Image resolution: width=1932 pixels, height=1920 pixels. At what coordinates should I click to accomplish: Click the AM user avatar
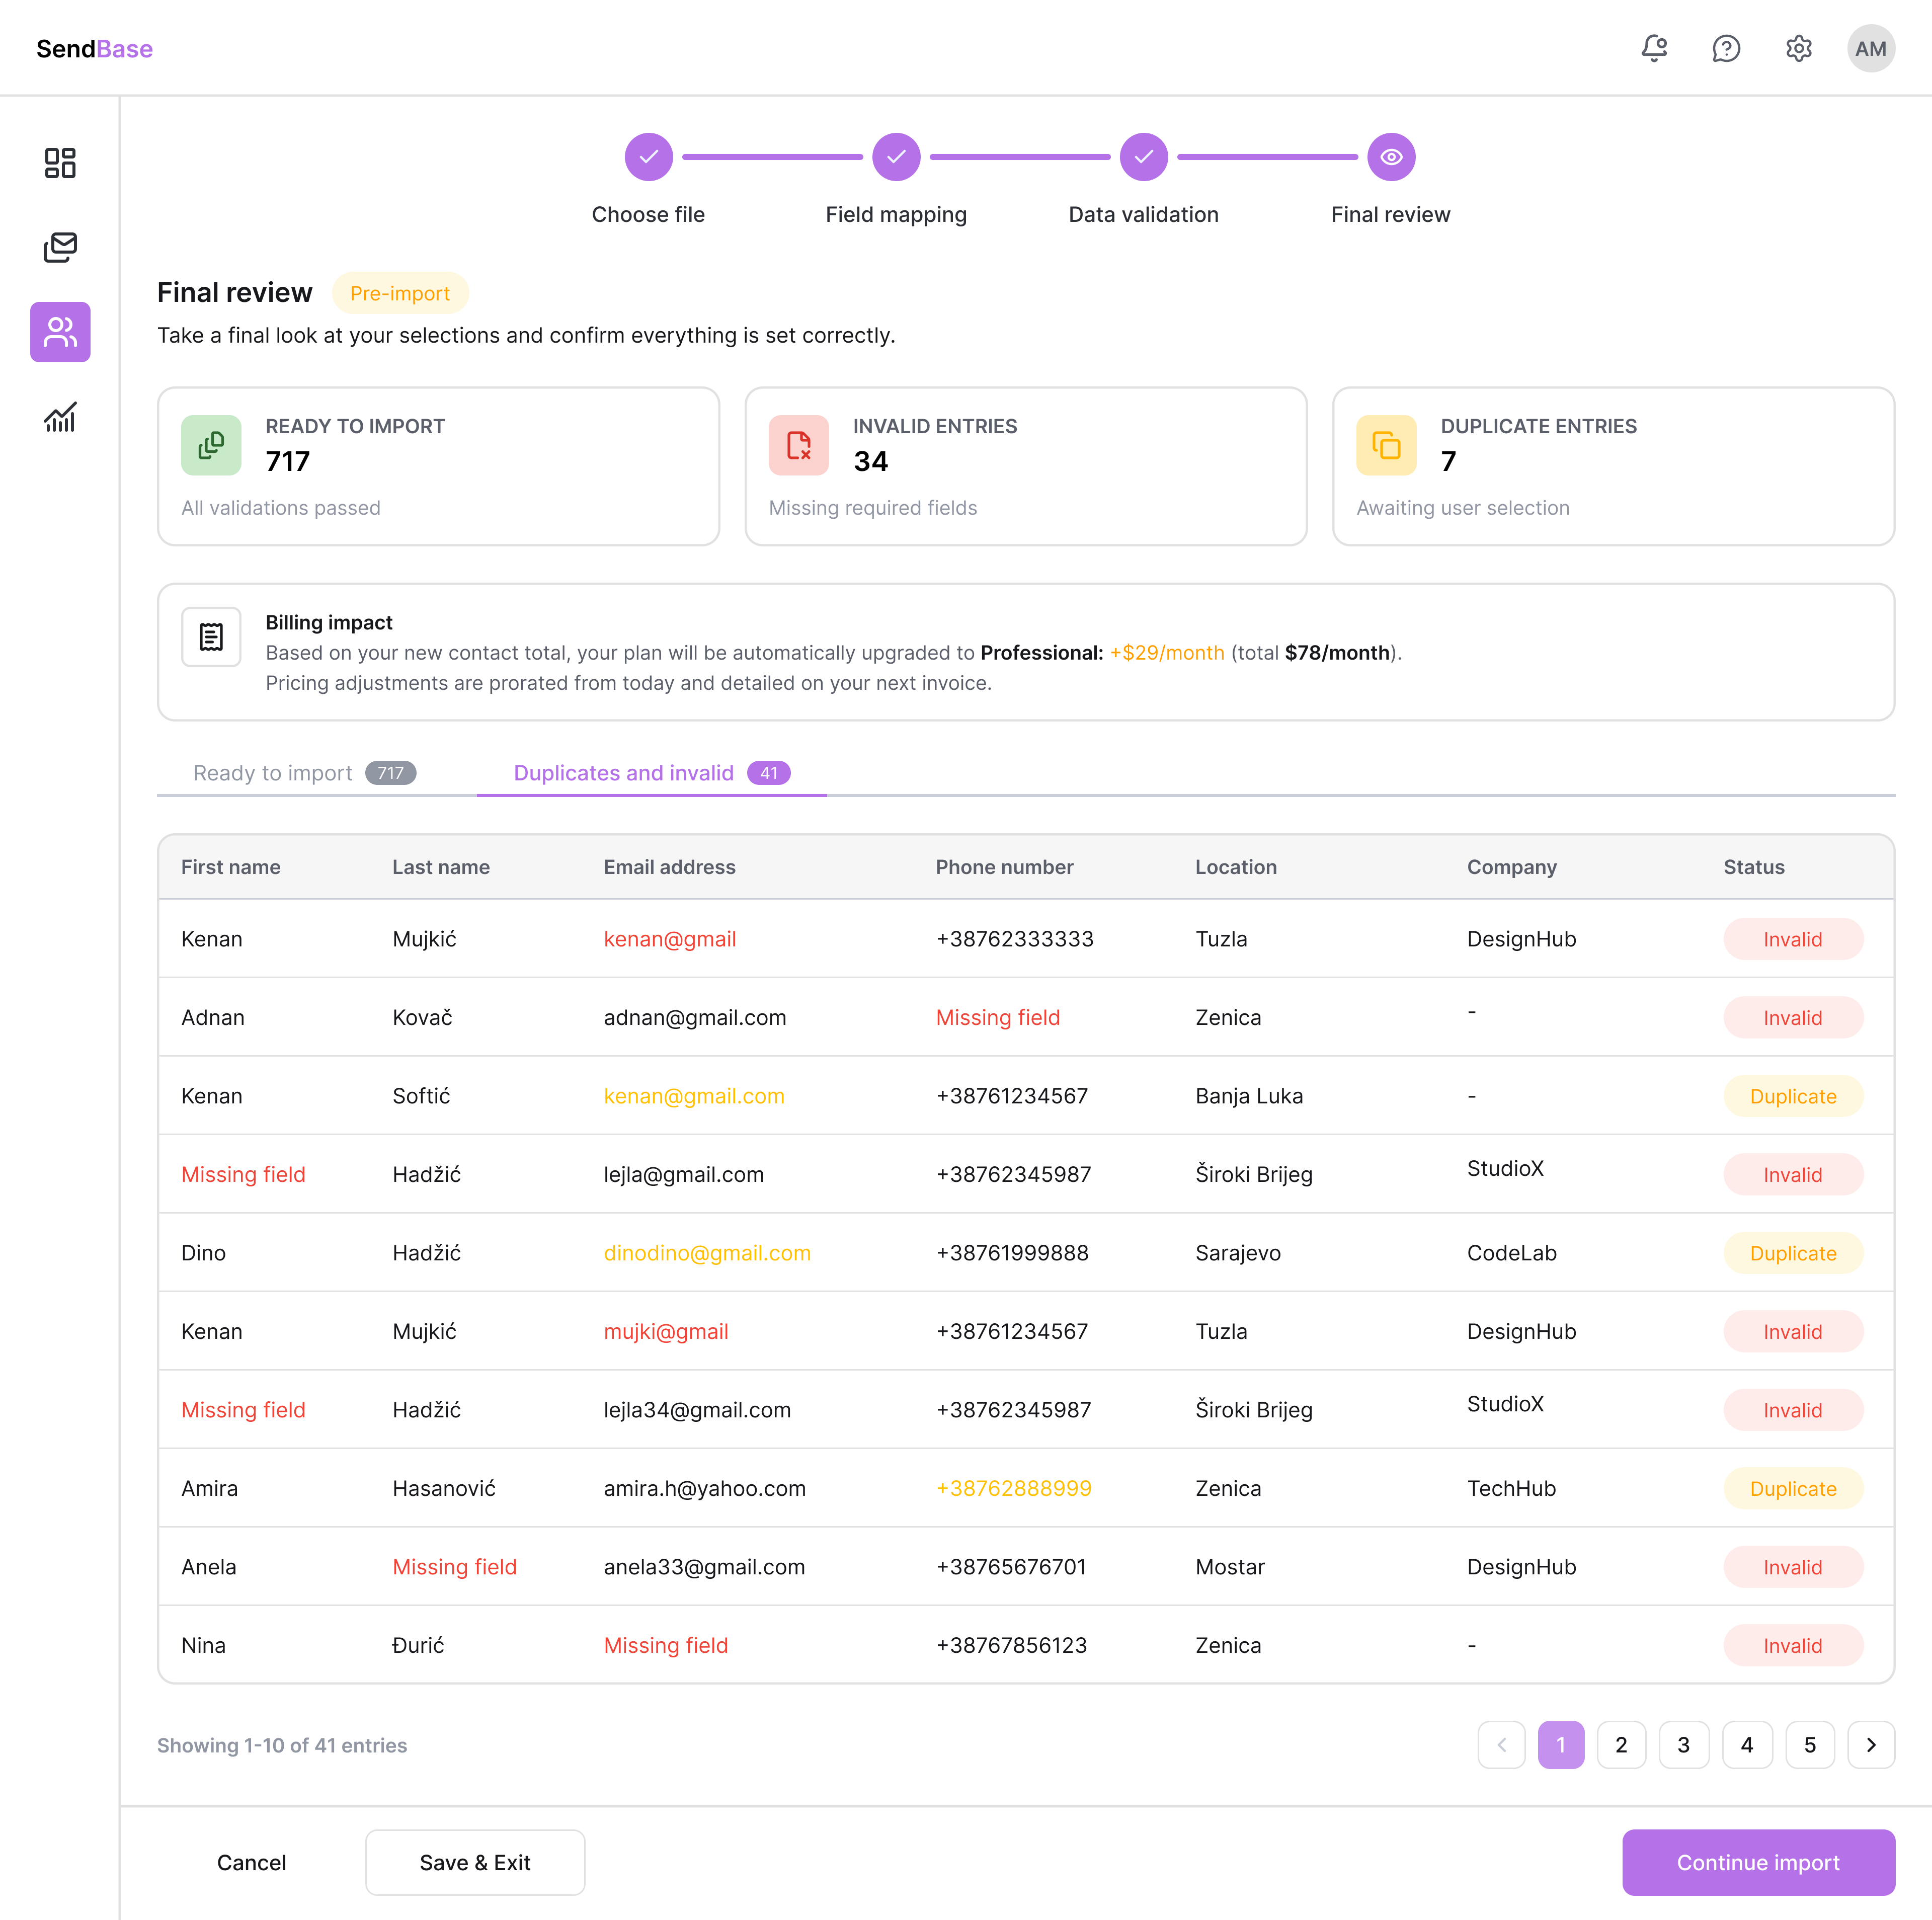point(1870,48)
